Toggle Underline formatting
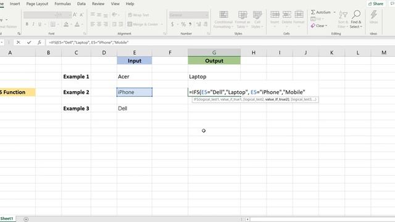395x222 pixels. click(39, 24)
